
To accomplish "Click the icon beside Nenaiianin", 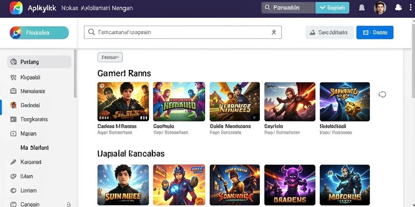I will (x=13, y=91).
